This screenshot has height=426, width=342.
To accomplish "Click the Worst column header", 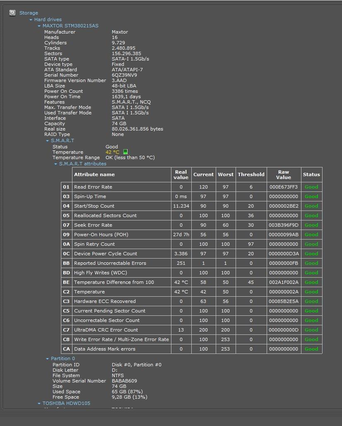I will pyautogui.click(x=226, y=175).
